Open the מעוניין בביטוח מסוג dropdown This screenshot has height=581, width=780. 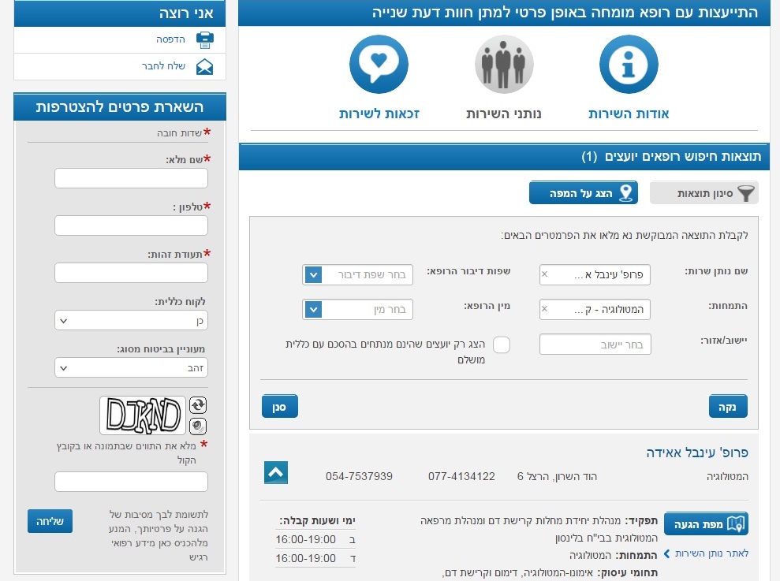tap(131, 367)
